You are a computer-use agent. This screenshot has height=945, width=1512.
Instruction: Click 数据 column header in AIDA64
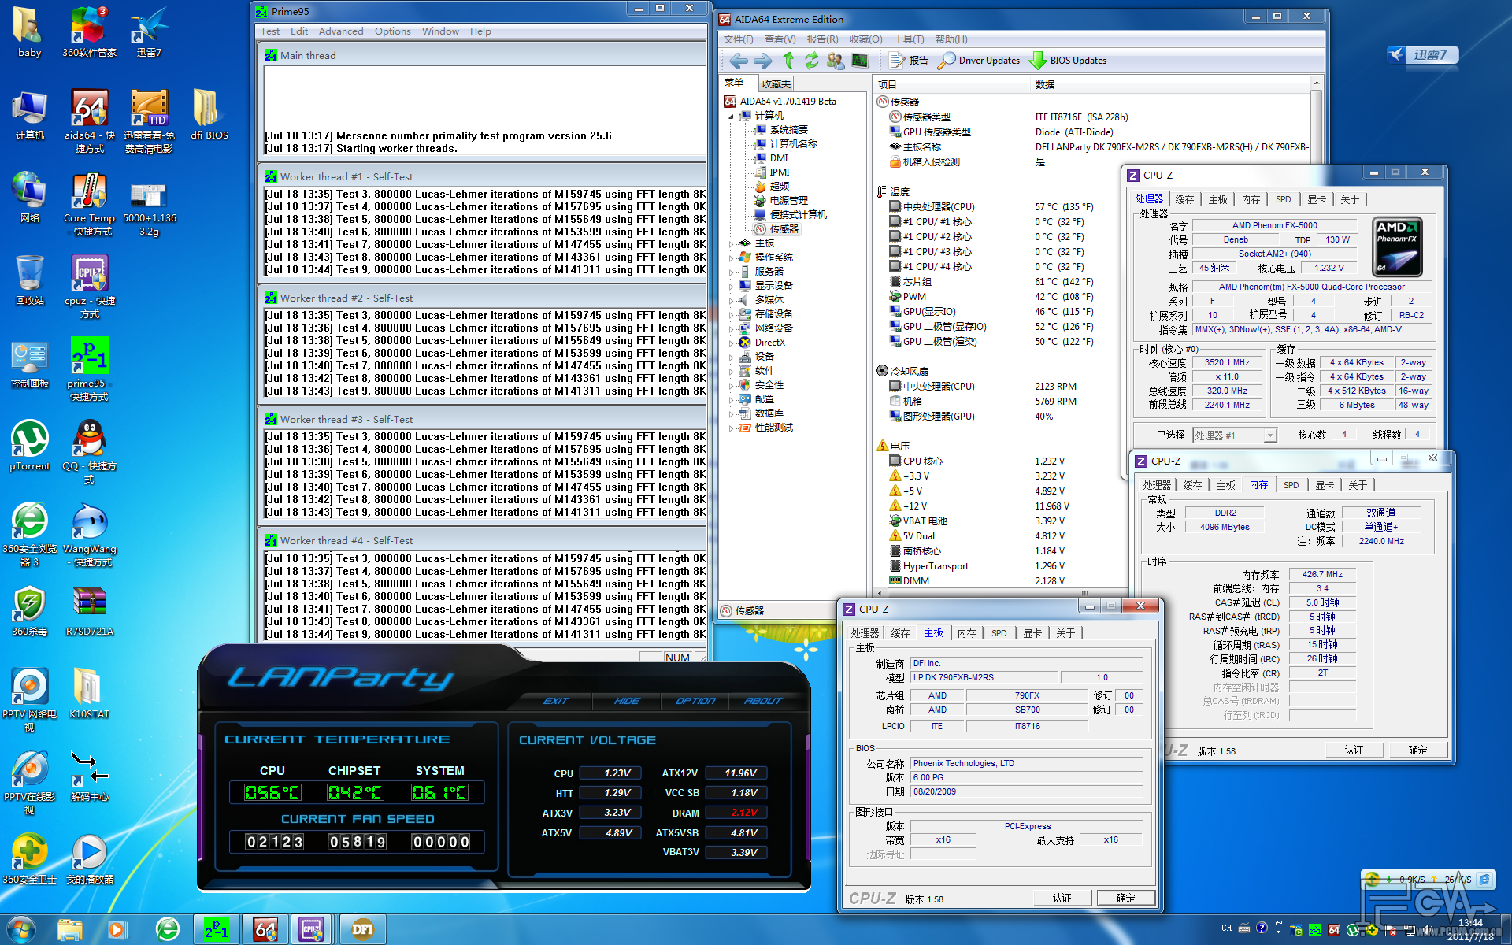tap(1044, 84)
